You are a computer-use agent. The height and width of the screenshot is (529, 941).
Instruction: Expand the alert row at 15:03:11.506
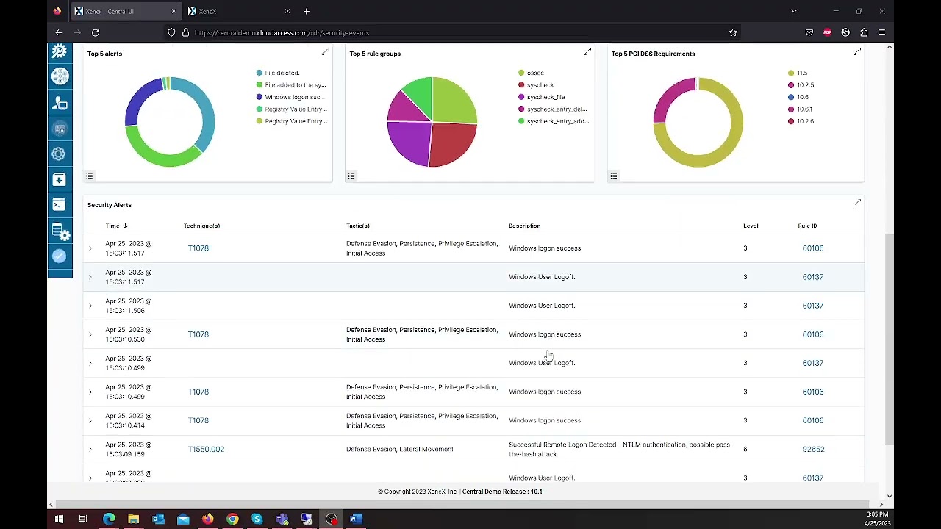click(90, 306)
